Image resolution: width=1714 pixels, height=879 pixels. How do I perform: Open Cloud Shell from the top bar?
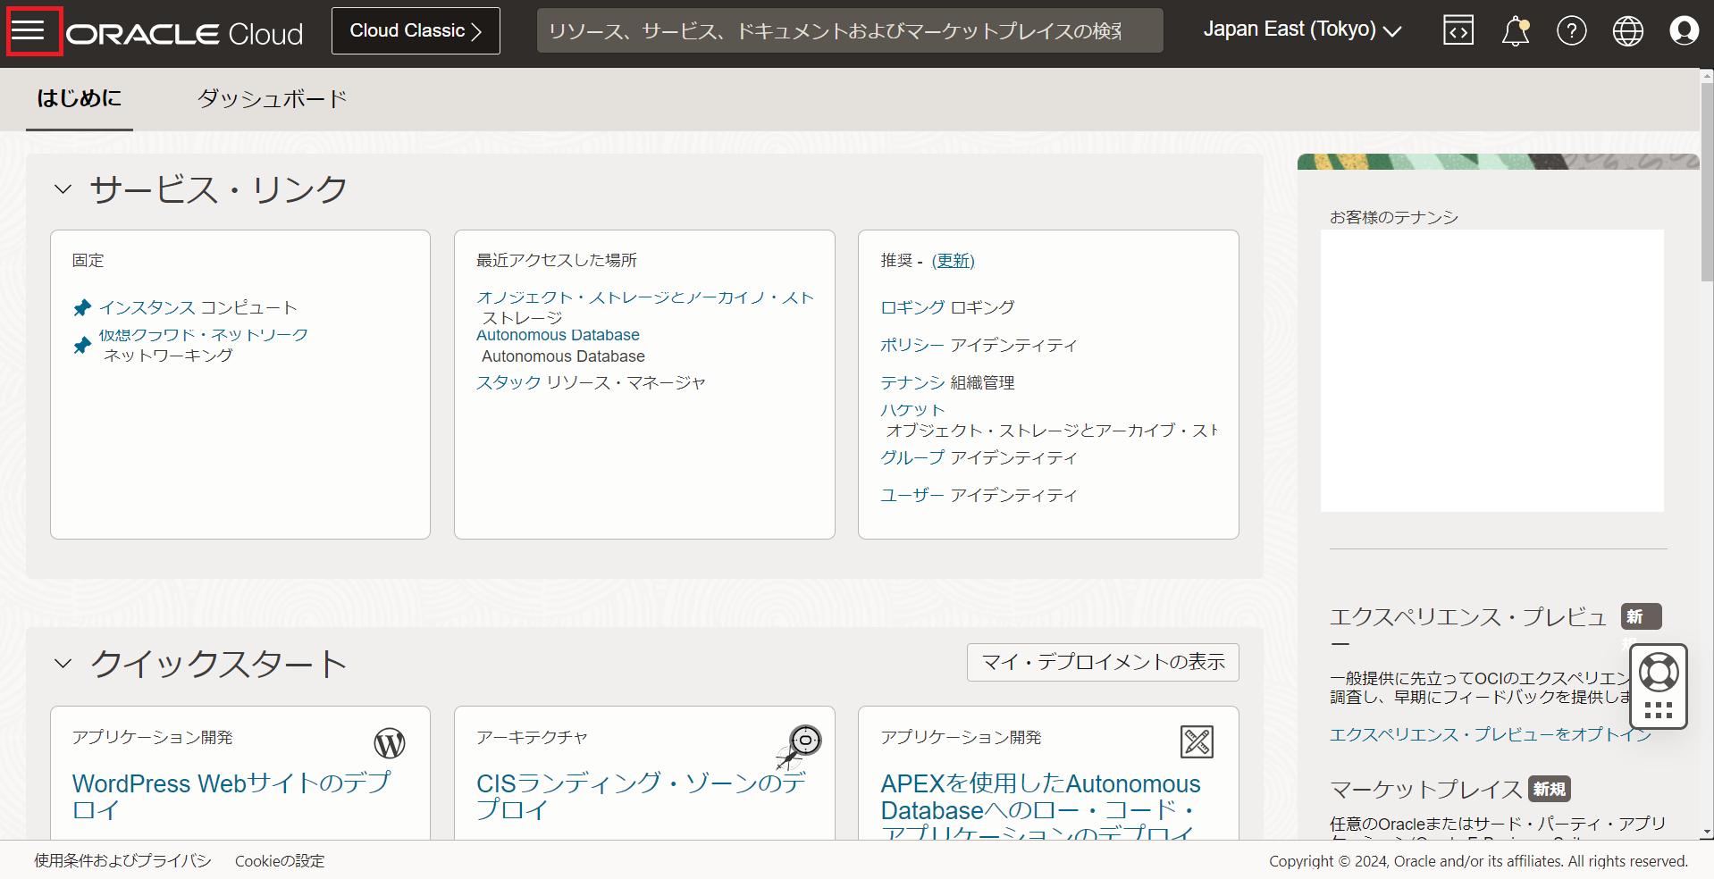click(1458, 29)
